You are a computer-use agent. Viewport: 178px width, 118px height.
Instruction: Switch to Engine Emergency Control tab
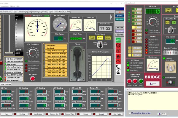(x=38, y=12)
